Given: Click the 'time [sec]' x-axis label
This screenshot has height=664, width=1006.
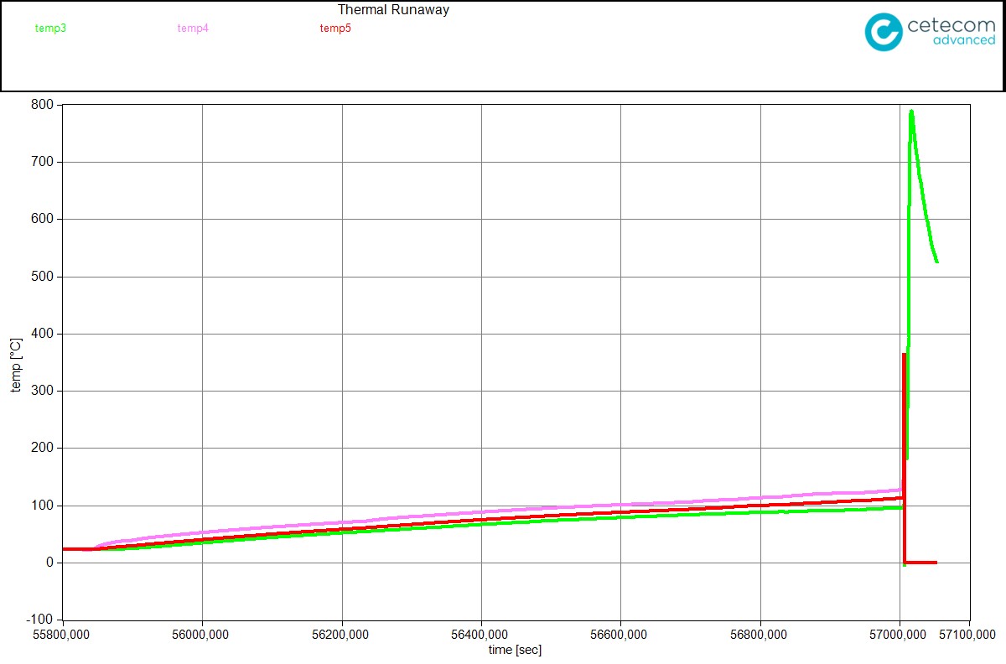Looking at the screenshot, I should pyautogui.click(x=516, y=651).
